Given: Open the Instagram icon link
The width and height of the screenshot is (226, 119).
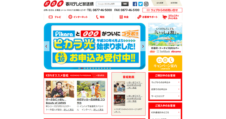Looking at the screenshot, I should tap(146, 4).
